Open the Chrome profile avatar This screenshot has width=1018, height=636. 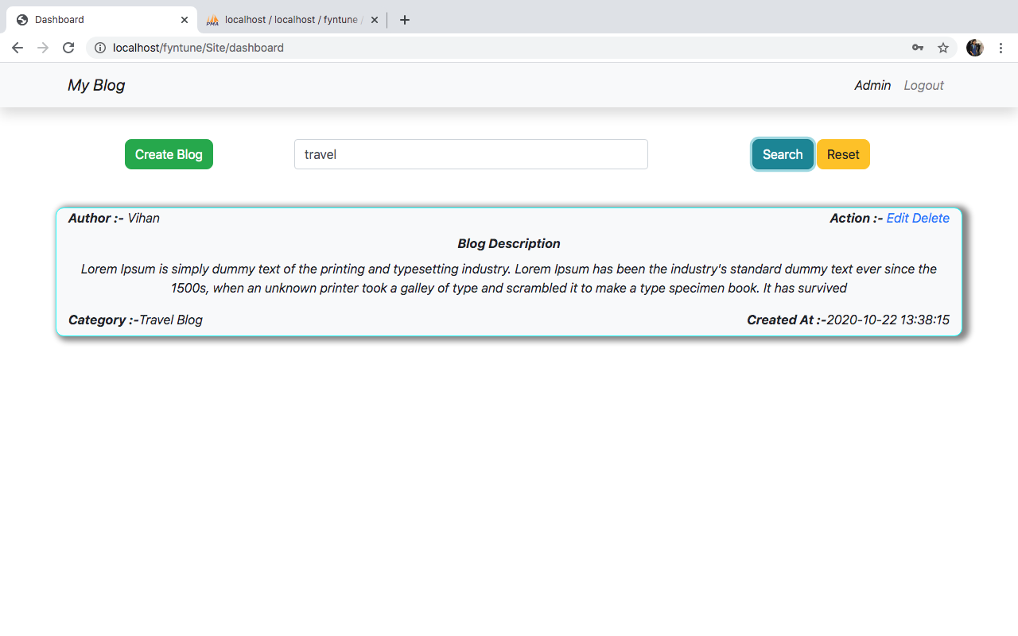[975, 48]
